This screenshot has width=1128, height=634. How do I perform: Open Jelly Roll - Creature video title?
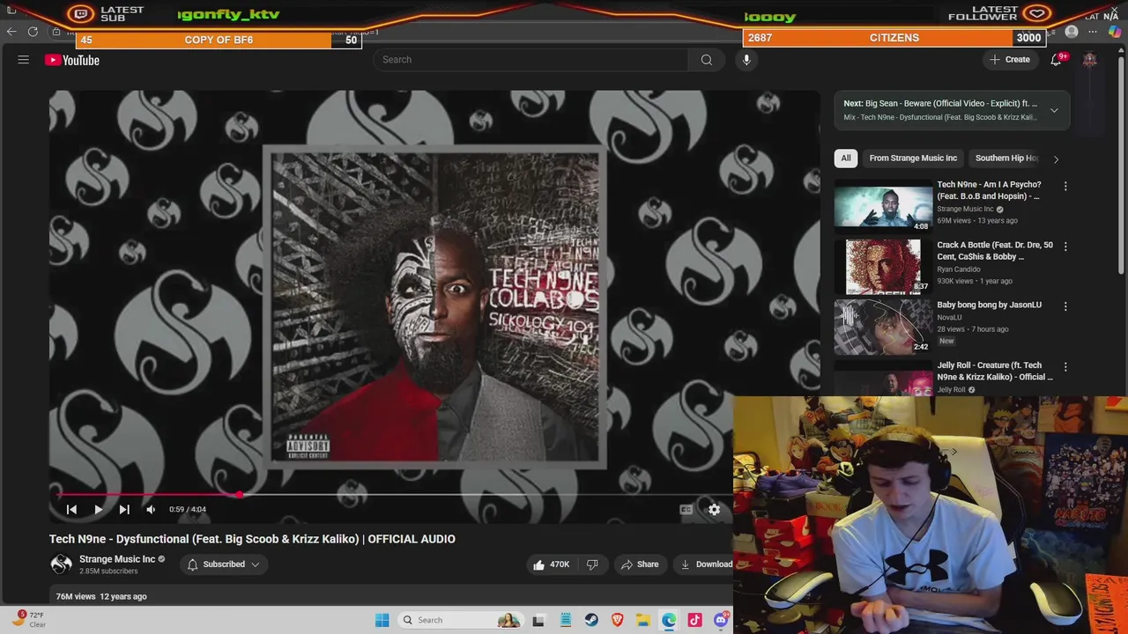[x=995, y=371]
